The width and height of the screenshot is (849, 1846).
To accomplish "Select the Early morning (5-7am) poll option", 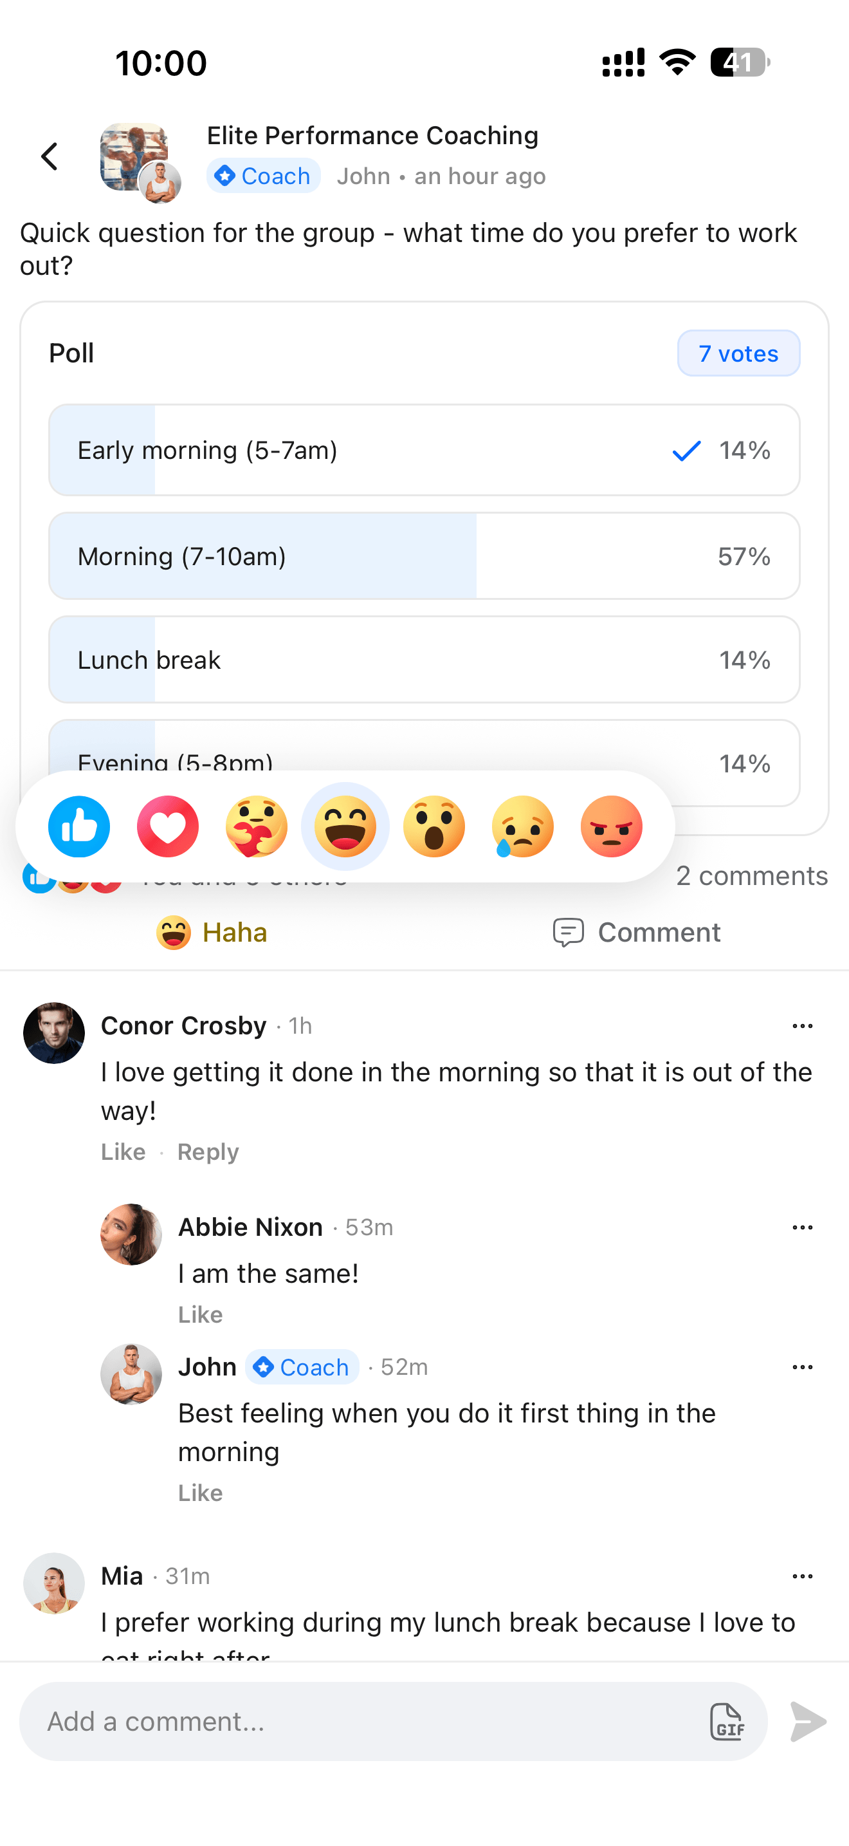I will (x=424, y=450).
